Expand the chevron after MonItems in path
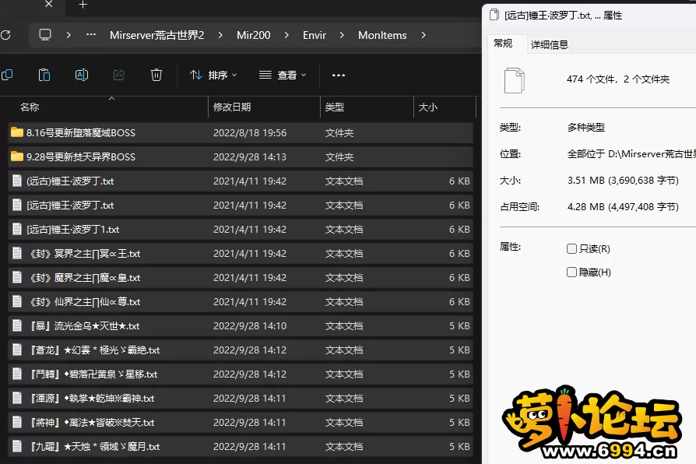The width and height of the screenshot is (696, 464). coord(423,35)
